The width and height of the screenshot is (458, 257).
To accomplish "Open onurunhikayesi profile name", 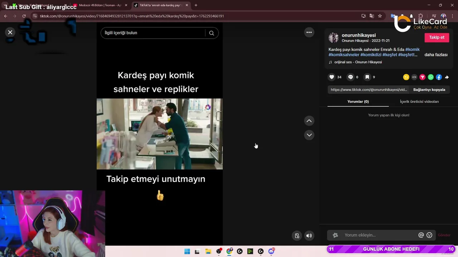I will pyautogui.click(x=359, y=35).
